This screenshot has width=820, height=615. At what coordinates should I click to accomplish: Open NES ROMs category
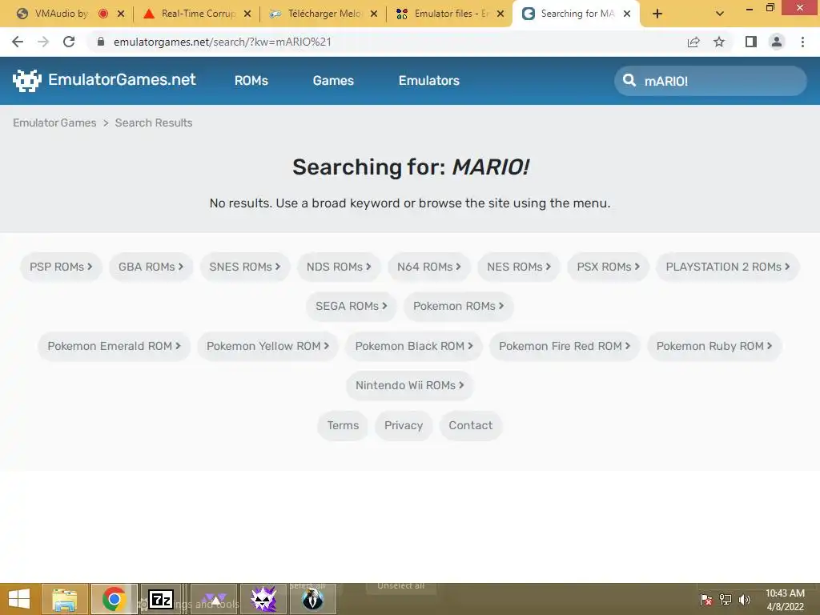519,267
